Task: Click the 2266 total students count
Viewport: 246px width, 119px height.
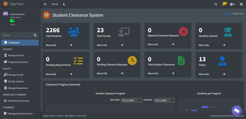Action: click(53, 30)
